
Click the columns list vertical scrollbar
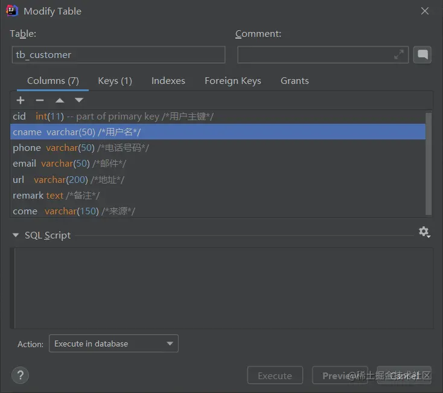(429, 163)
